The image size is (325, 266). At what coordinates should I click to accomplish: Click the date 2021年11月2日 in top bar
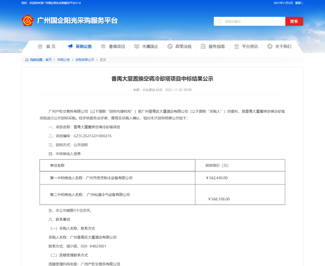coord(283,3)
